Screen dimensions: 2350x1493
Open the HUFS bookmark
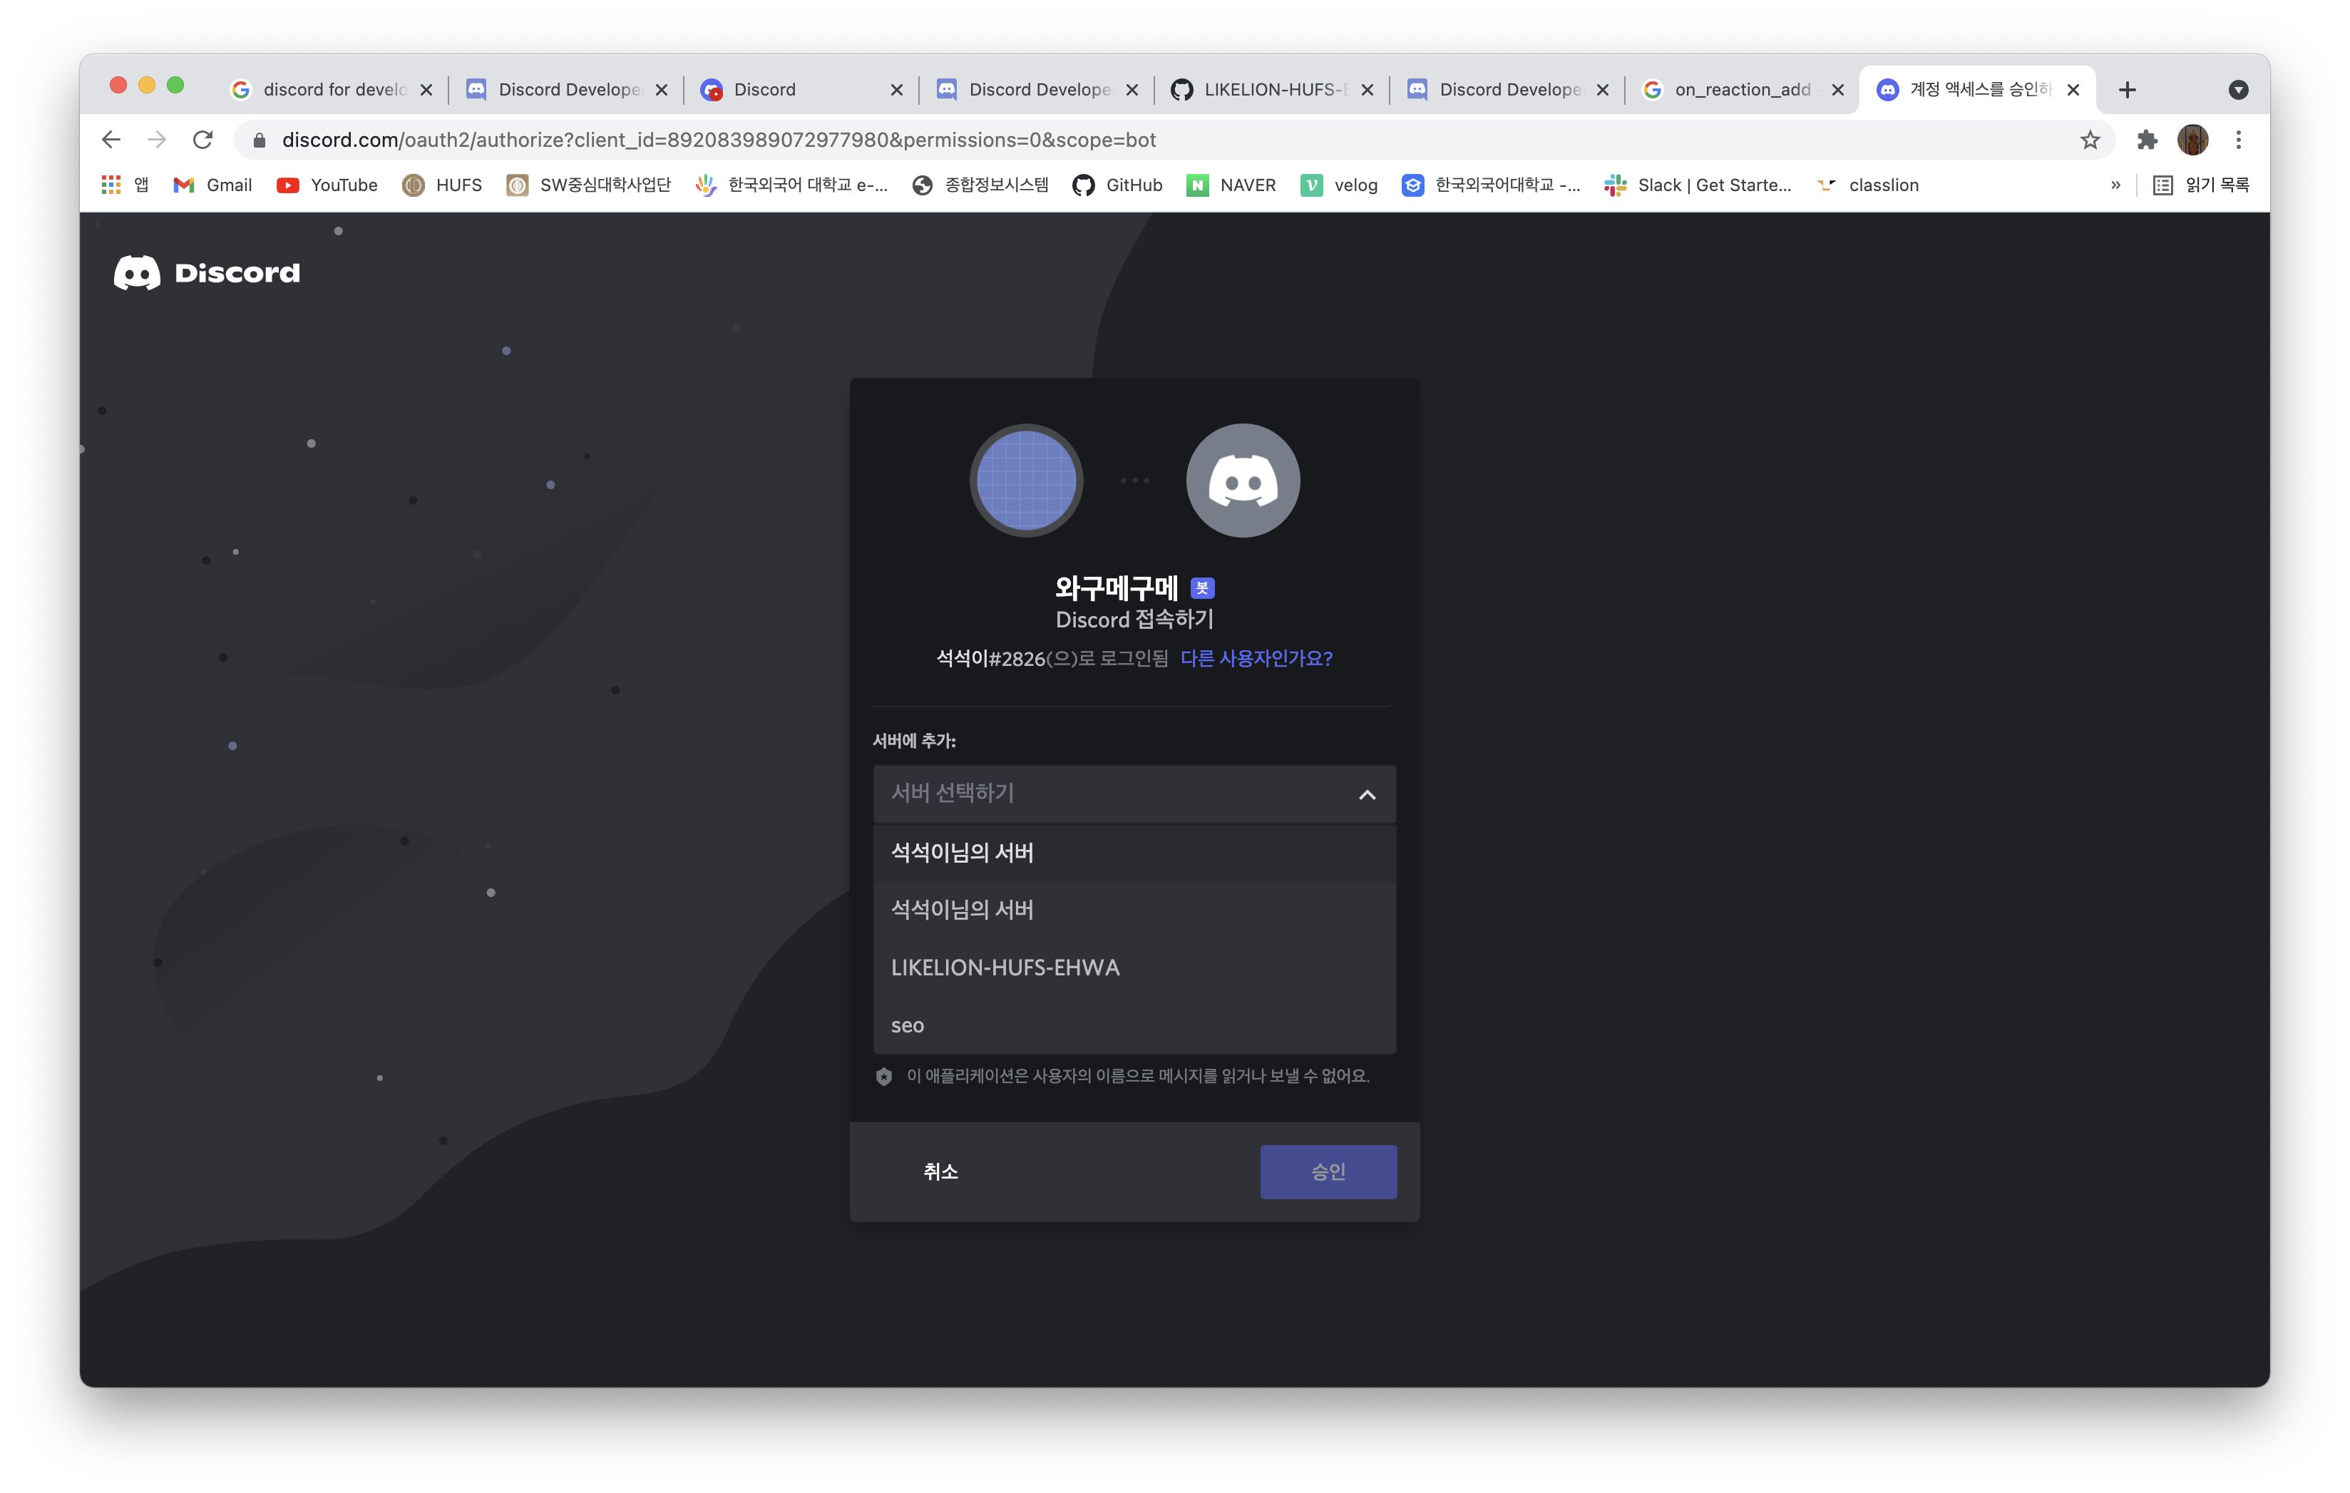(x=442, y=185)
